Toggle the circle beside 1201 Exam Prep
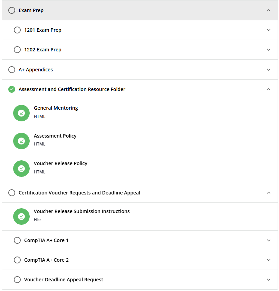Viewport: 279px width, 291px height. [x=17, y=30]
